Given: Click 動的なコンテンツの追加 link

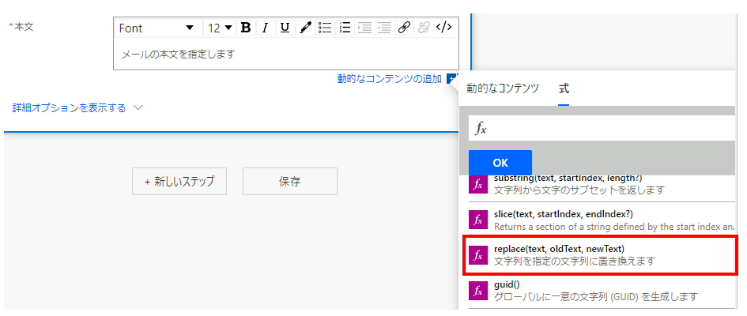Looking at the screenshot, I should [x=389, y=79].
